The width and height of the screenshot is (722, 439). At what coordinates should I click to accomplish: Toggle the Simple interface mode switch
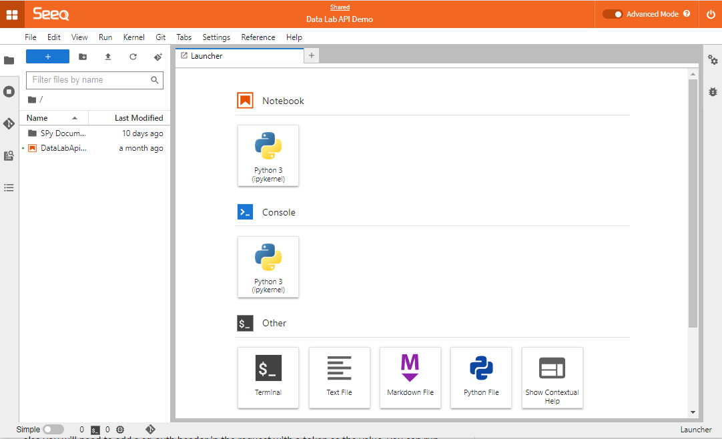pyautogui.click(x=53, y=430)
